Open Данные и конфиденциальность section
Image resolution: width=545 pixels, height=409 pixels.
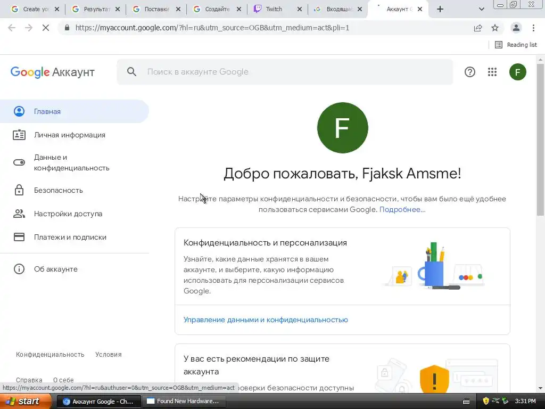tap(72, 162)
